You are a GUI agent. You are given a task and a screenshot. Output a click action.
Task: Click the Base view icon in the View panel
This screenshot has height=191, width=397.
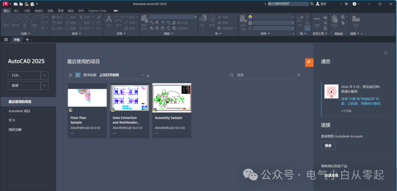356,21
